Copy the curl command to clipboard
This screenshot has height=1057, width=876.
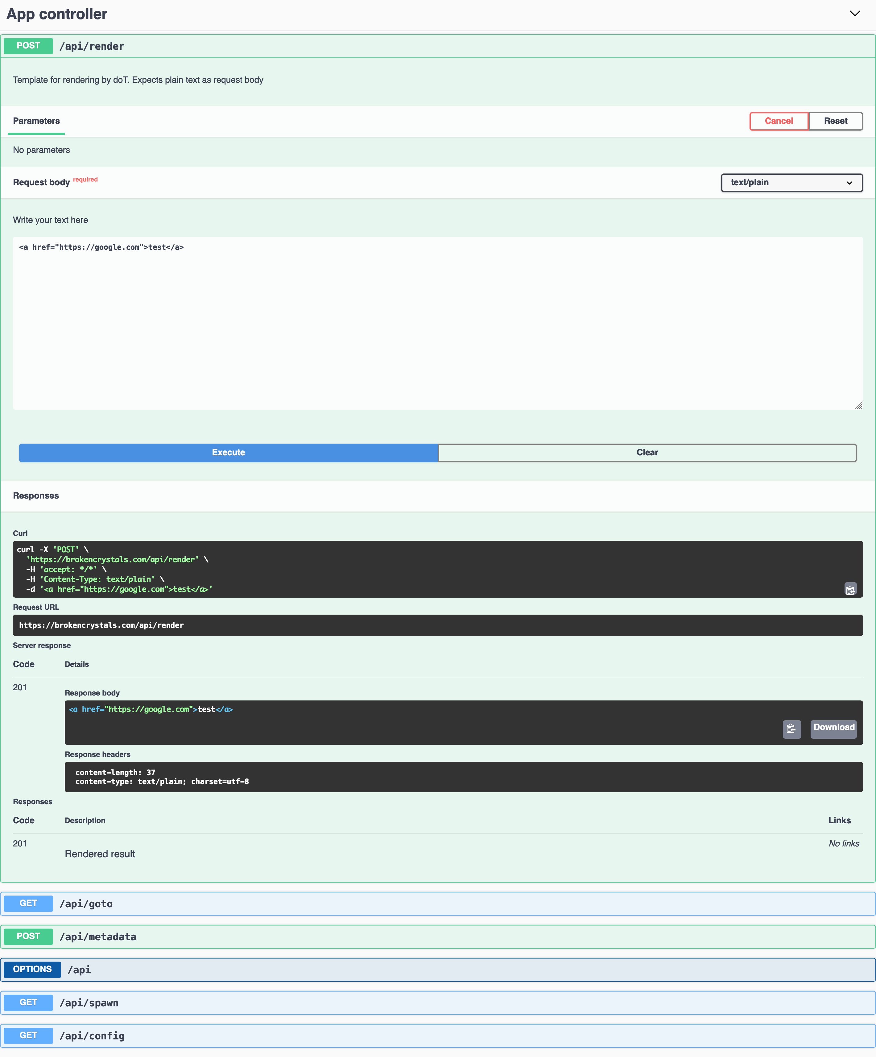pos(850,589)
